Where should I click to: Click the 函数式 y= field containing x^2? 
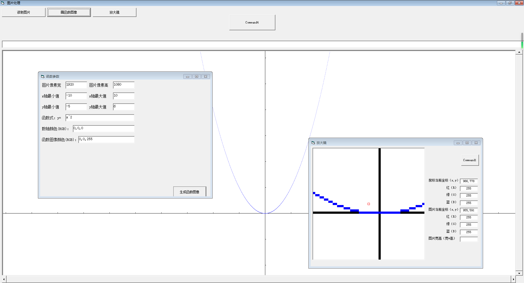tap(100, 118)
